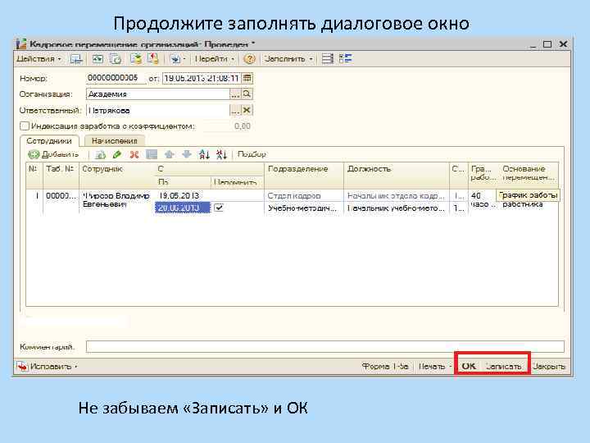Click the copy document with clock icon
590x443 pixels.
(x=116, y=59)
